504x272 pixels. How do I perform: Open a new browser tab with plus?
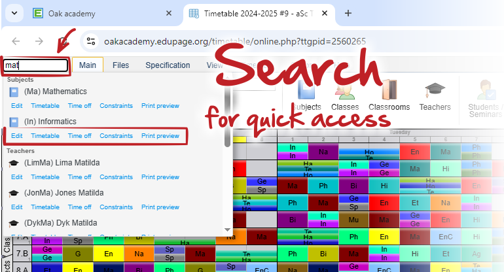(x=348, y=13)
